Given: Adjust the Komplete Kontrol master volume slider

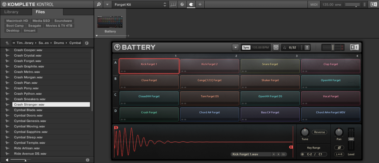Looking at the screenshot, I should pyautogui.click(x=352, y=5).
